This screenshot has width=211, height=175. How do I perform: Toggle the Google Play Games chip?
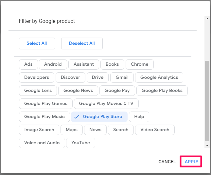[x=45, y=104]
